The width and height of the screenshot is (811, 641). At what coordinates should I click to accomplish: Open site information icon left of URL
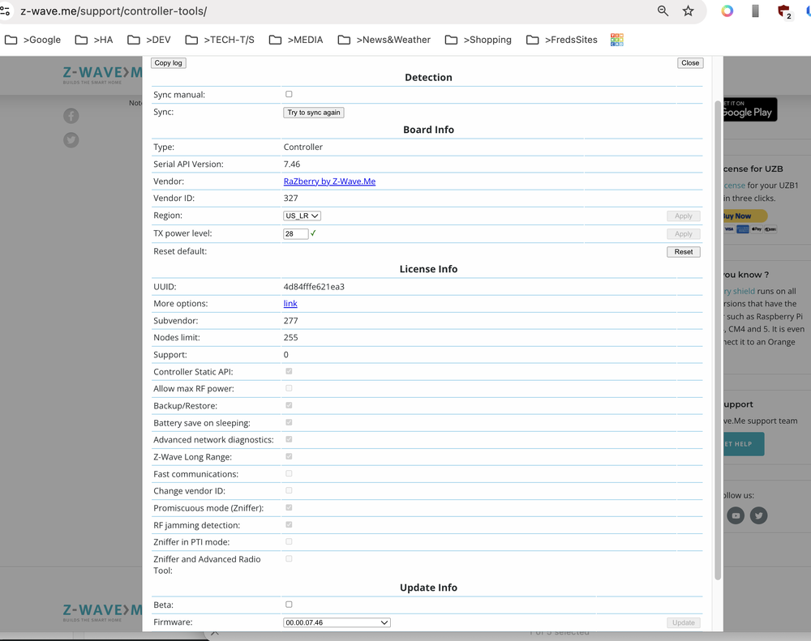5,11
